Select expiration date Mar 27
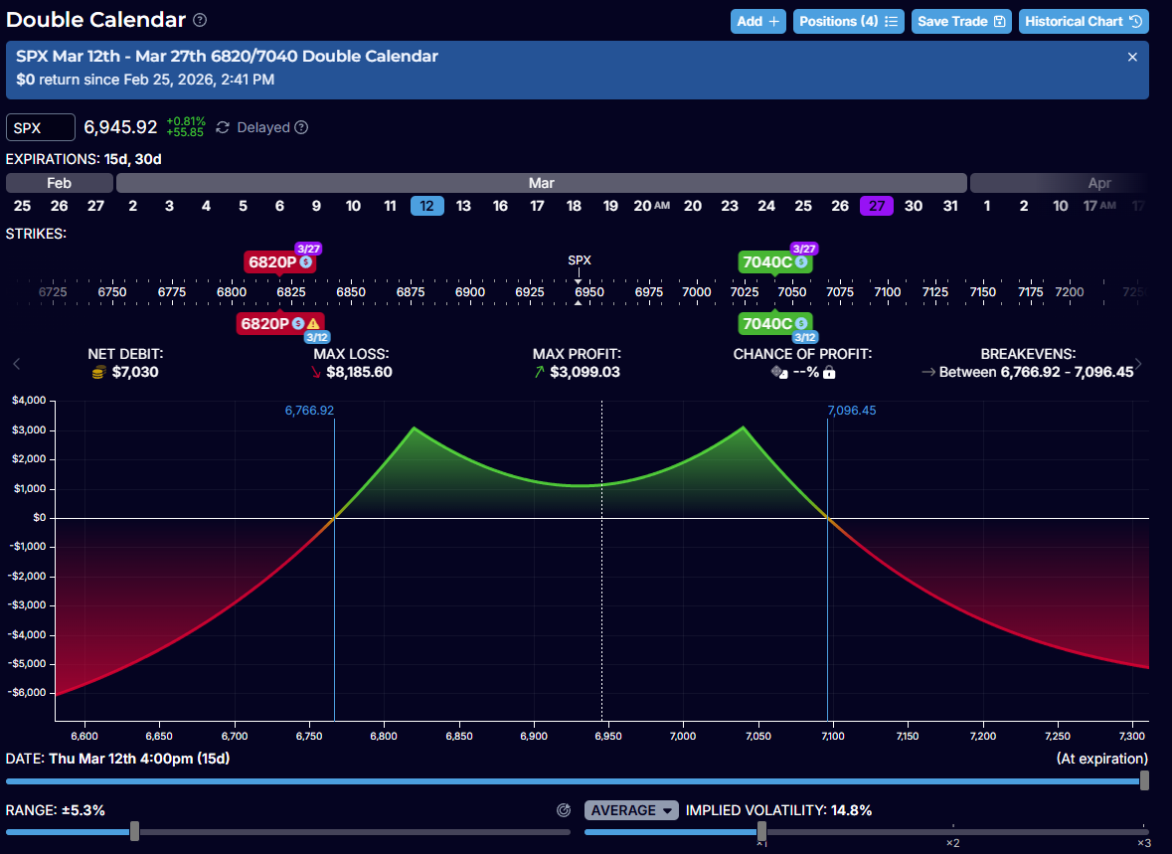 pyautogui.click(x=877, y=206)
